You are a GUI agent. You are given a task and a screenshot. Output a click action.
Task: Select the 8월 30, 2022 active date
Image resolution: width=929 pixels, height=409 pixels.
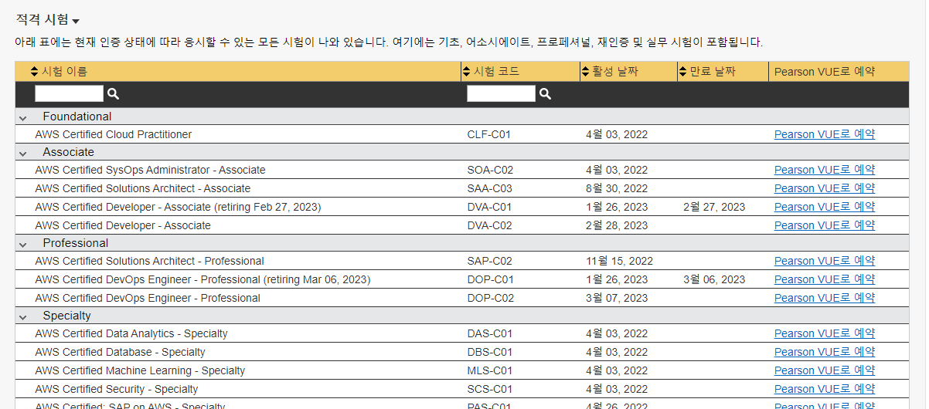click(617, 188)
